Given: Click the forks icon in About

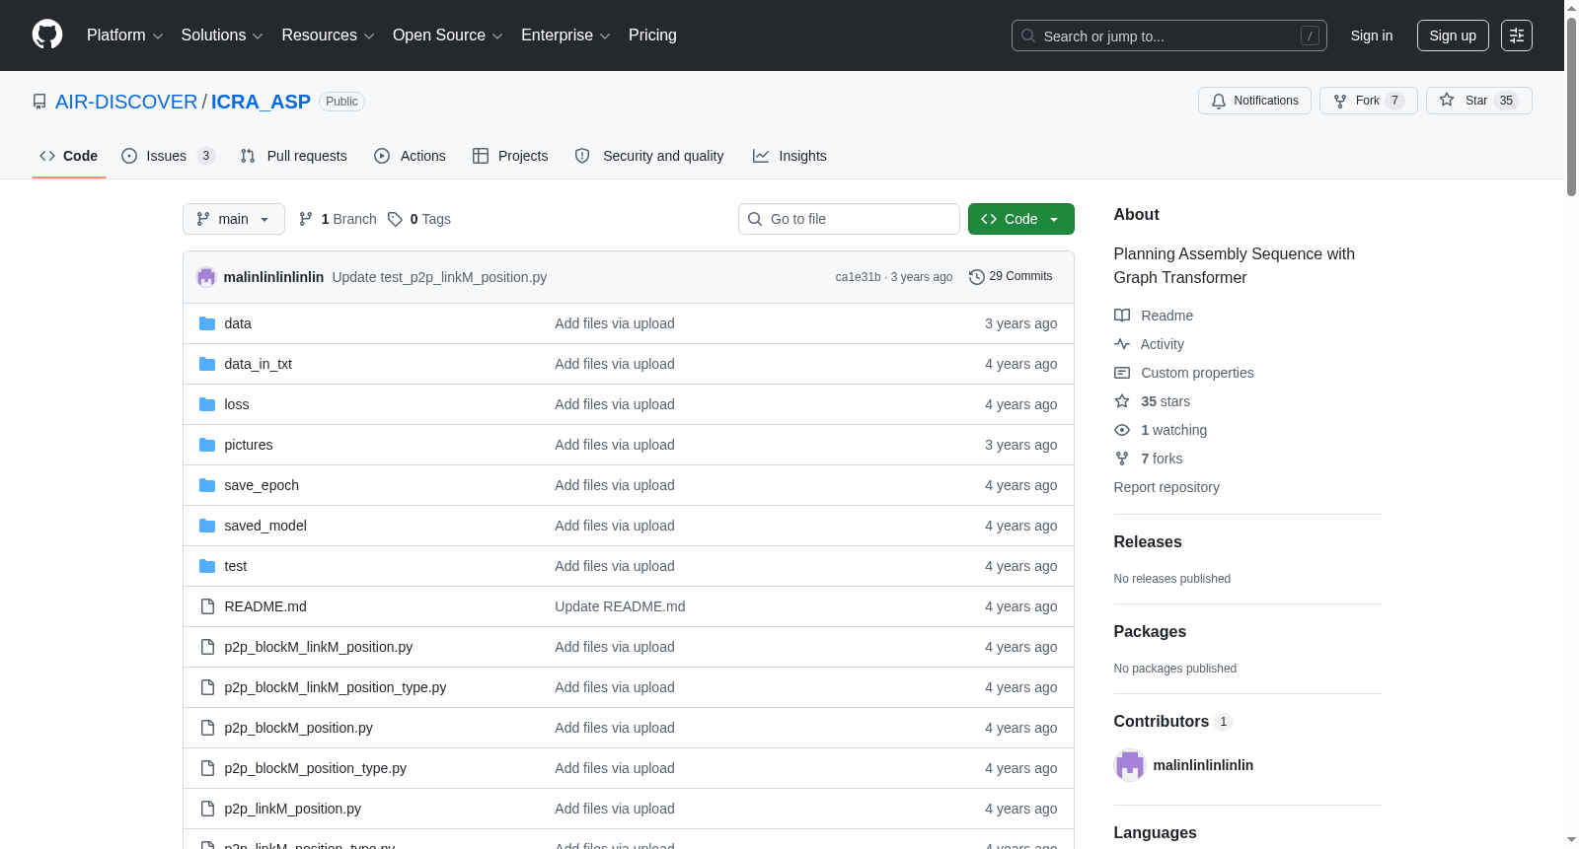Looking at the screenshot, I should pos(1122,459).
